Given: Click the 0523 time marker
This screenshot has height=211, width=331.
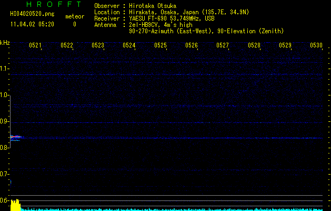Looking at the screenshot, I should pos(98,45).
